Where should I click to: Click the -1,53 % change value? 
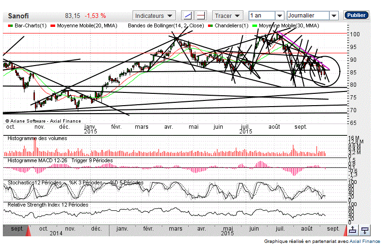click(95, 16)
